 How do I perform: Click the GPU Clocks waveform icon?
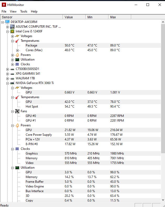[17, 149]
